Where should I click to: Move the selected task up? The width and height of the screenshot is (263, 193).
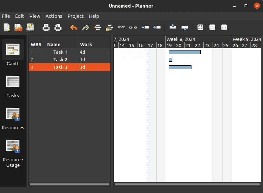(173, 26)
